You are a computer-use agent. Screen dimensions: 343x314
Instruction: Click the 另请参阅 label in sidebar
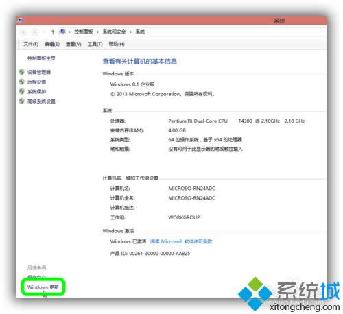coord(36,267)
